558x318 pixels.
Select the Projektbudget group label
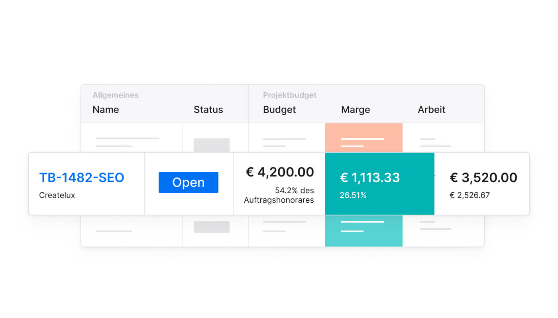click(x=289, y=95)
